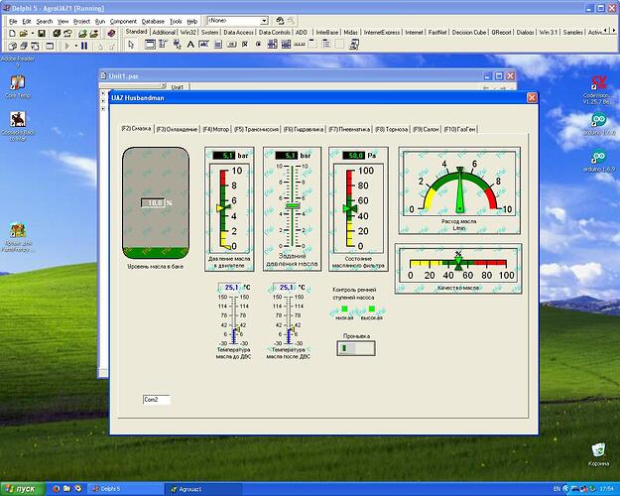Select the RadioGroup component icon
This screenshot has height=496, width=620.
click(326, 45)
